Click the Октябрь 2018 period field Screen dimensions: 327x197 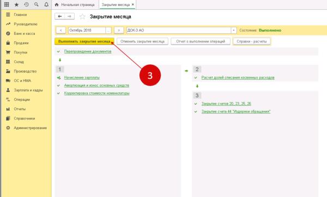coord(87,31)
